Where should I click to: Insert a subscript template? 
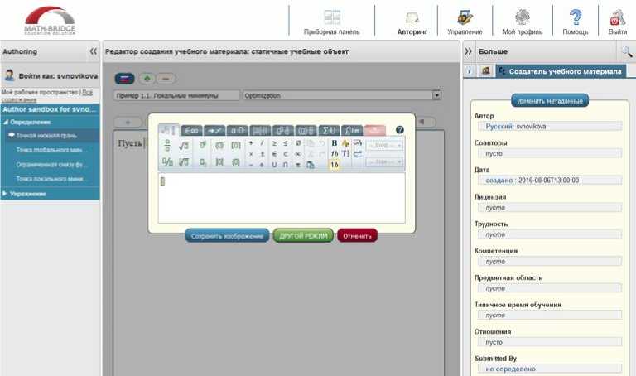(x=203, y=161)
